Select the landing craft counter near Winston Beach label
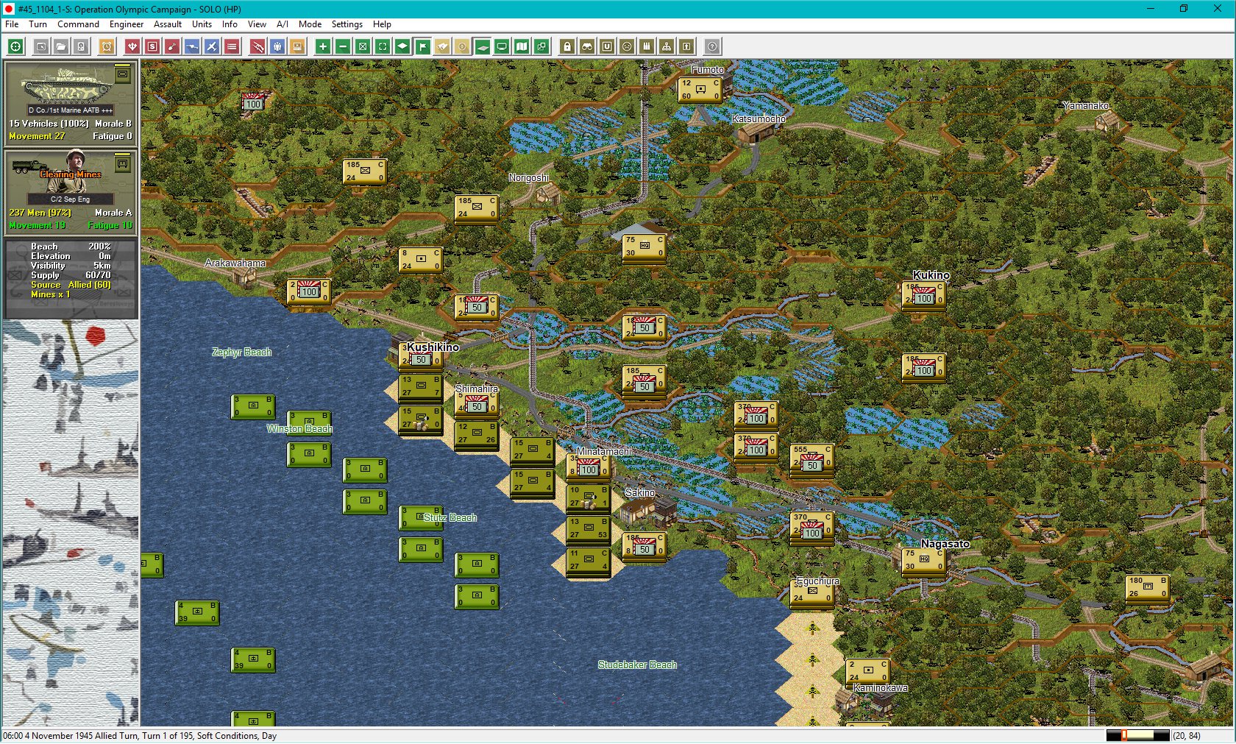The image size is (1236, 744). (x=308, y=422)
